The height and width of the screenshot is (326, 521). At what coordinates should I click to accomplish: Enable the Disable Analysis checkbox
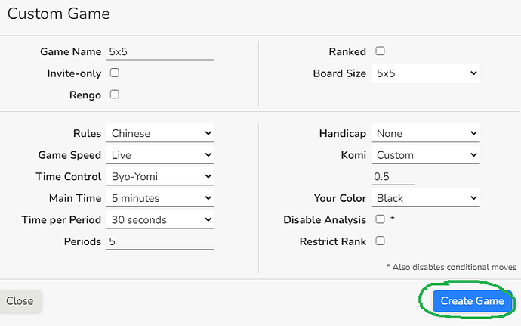pos(380,219)
